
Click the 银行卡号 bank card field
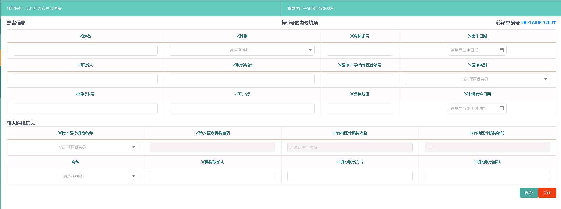pos(85,108)
